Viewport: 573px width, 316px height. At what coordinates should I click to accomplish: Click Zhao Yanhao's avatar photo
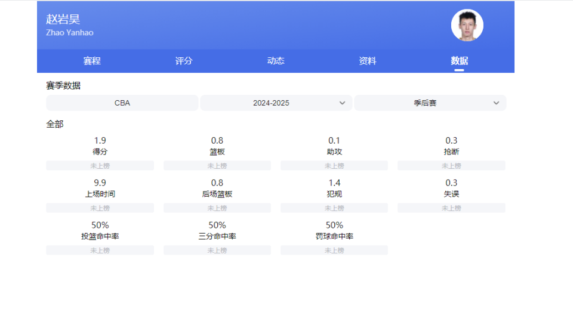[467, 25]
